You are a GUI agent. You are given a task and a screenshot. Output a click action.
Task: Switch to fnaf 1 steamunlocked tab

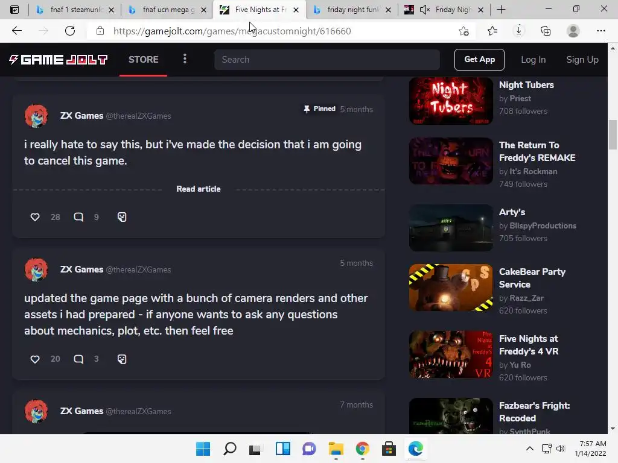(75, 10)
